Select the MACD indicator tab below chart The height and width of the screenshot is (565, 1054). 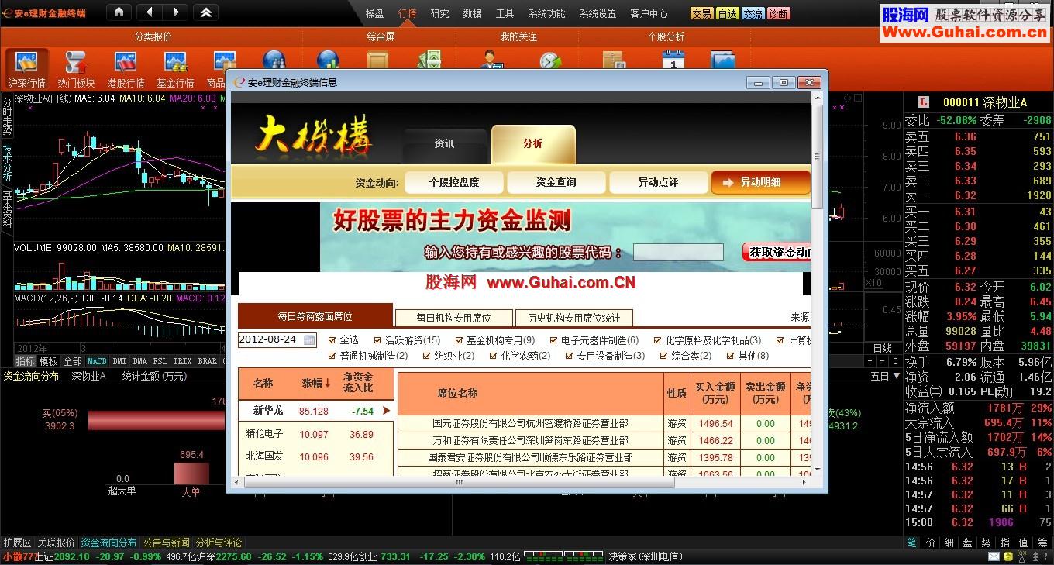(97, 361)
